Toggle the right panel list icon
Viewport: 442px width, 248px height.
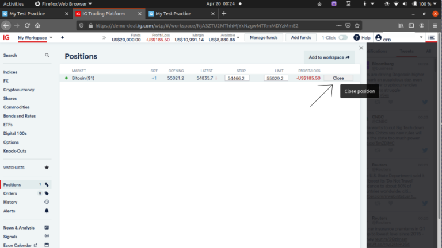431,37
